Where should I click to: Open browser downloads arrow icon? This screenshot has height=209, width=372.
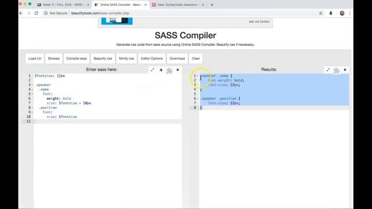[x=331, y=13]
